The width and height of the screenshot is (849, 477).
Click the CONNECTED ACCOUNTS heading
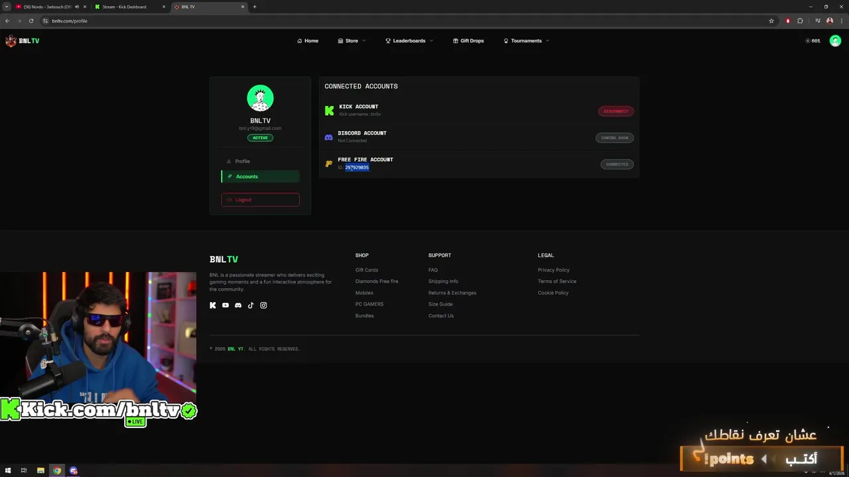pos(361,86)
